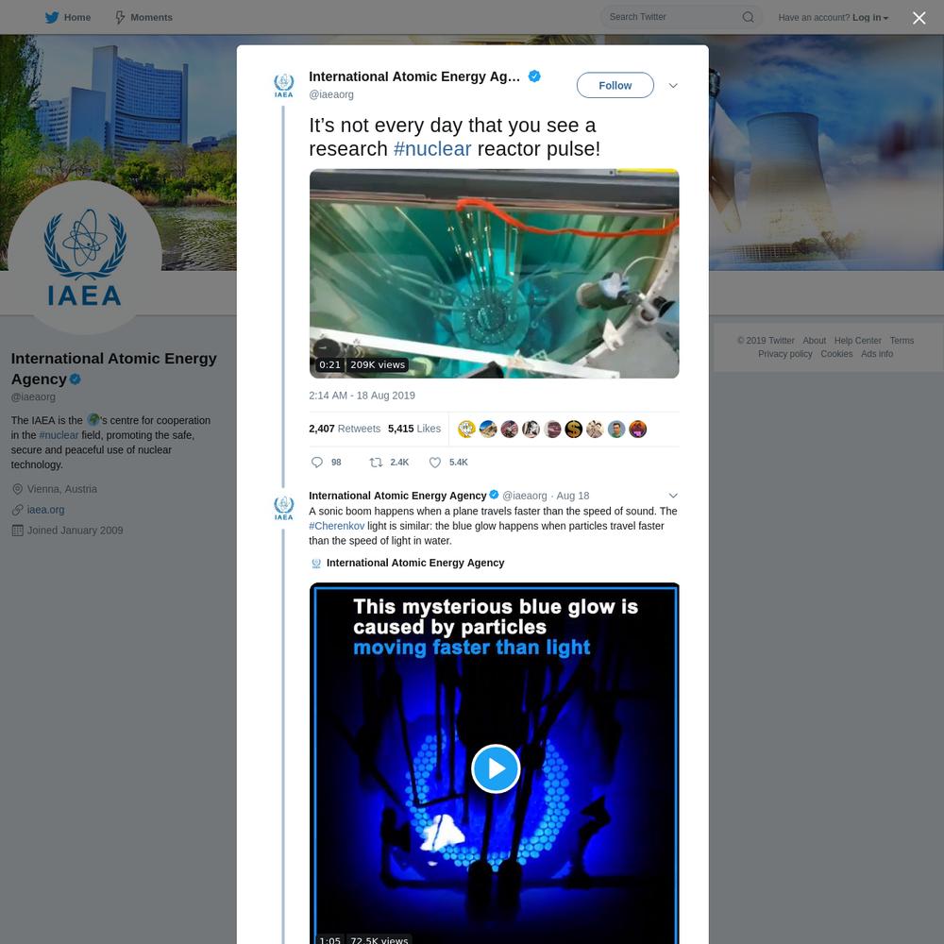
Task: Click the man's face liker avatar
Action: tap(615, 430)
